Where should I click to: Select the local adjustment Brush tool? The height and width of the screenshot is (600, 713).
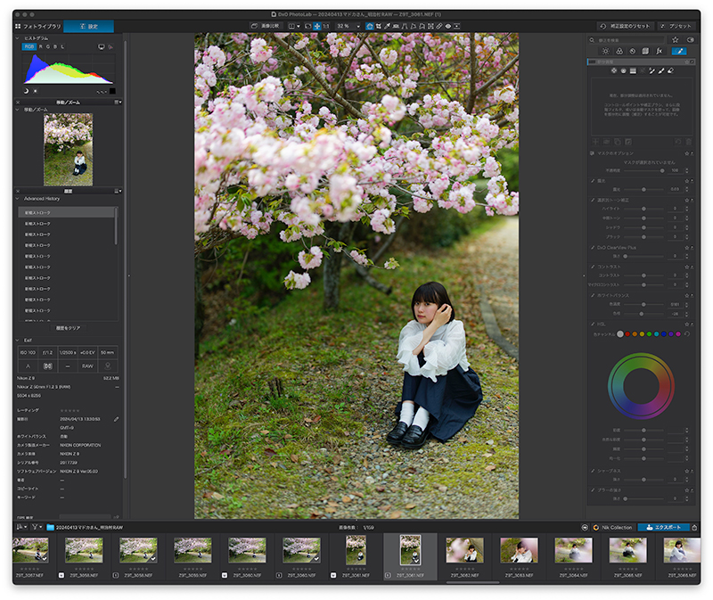[x=661, y=70]
